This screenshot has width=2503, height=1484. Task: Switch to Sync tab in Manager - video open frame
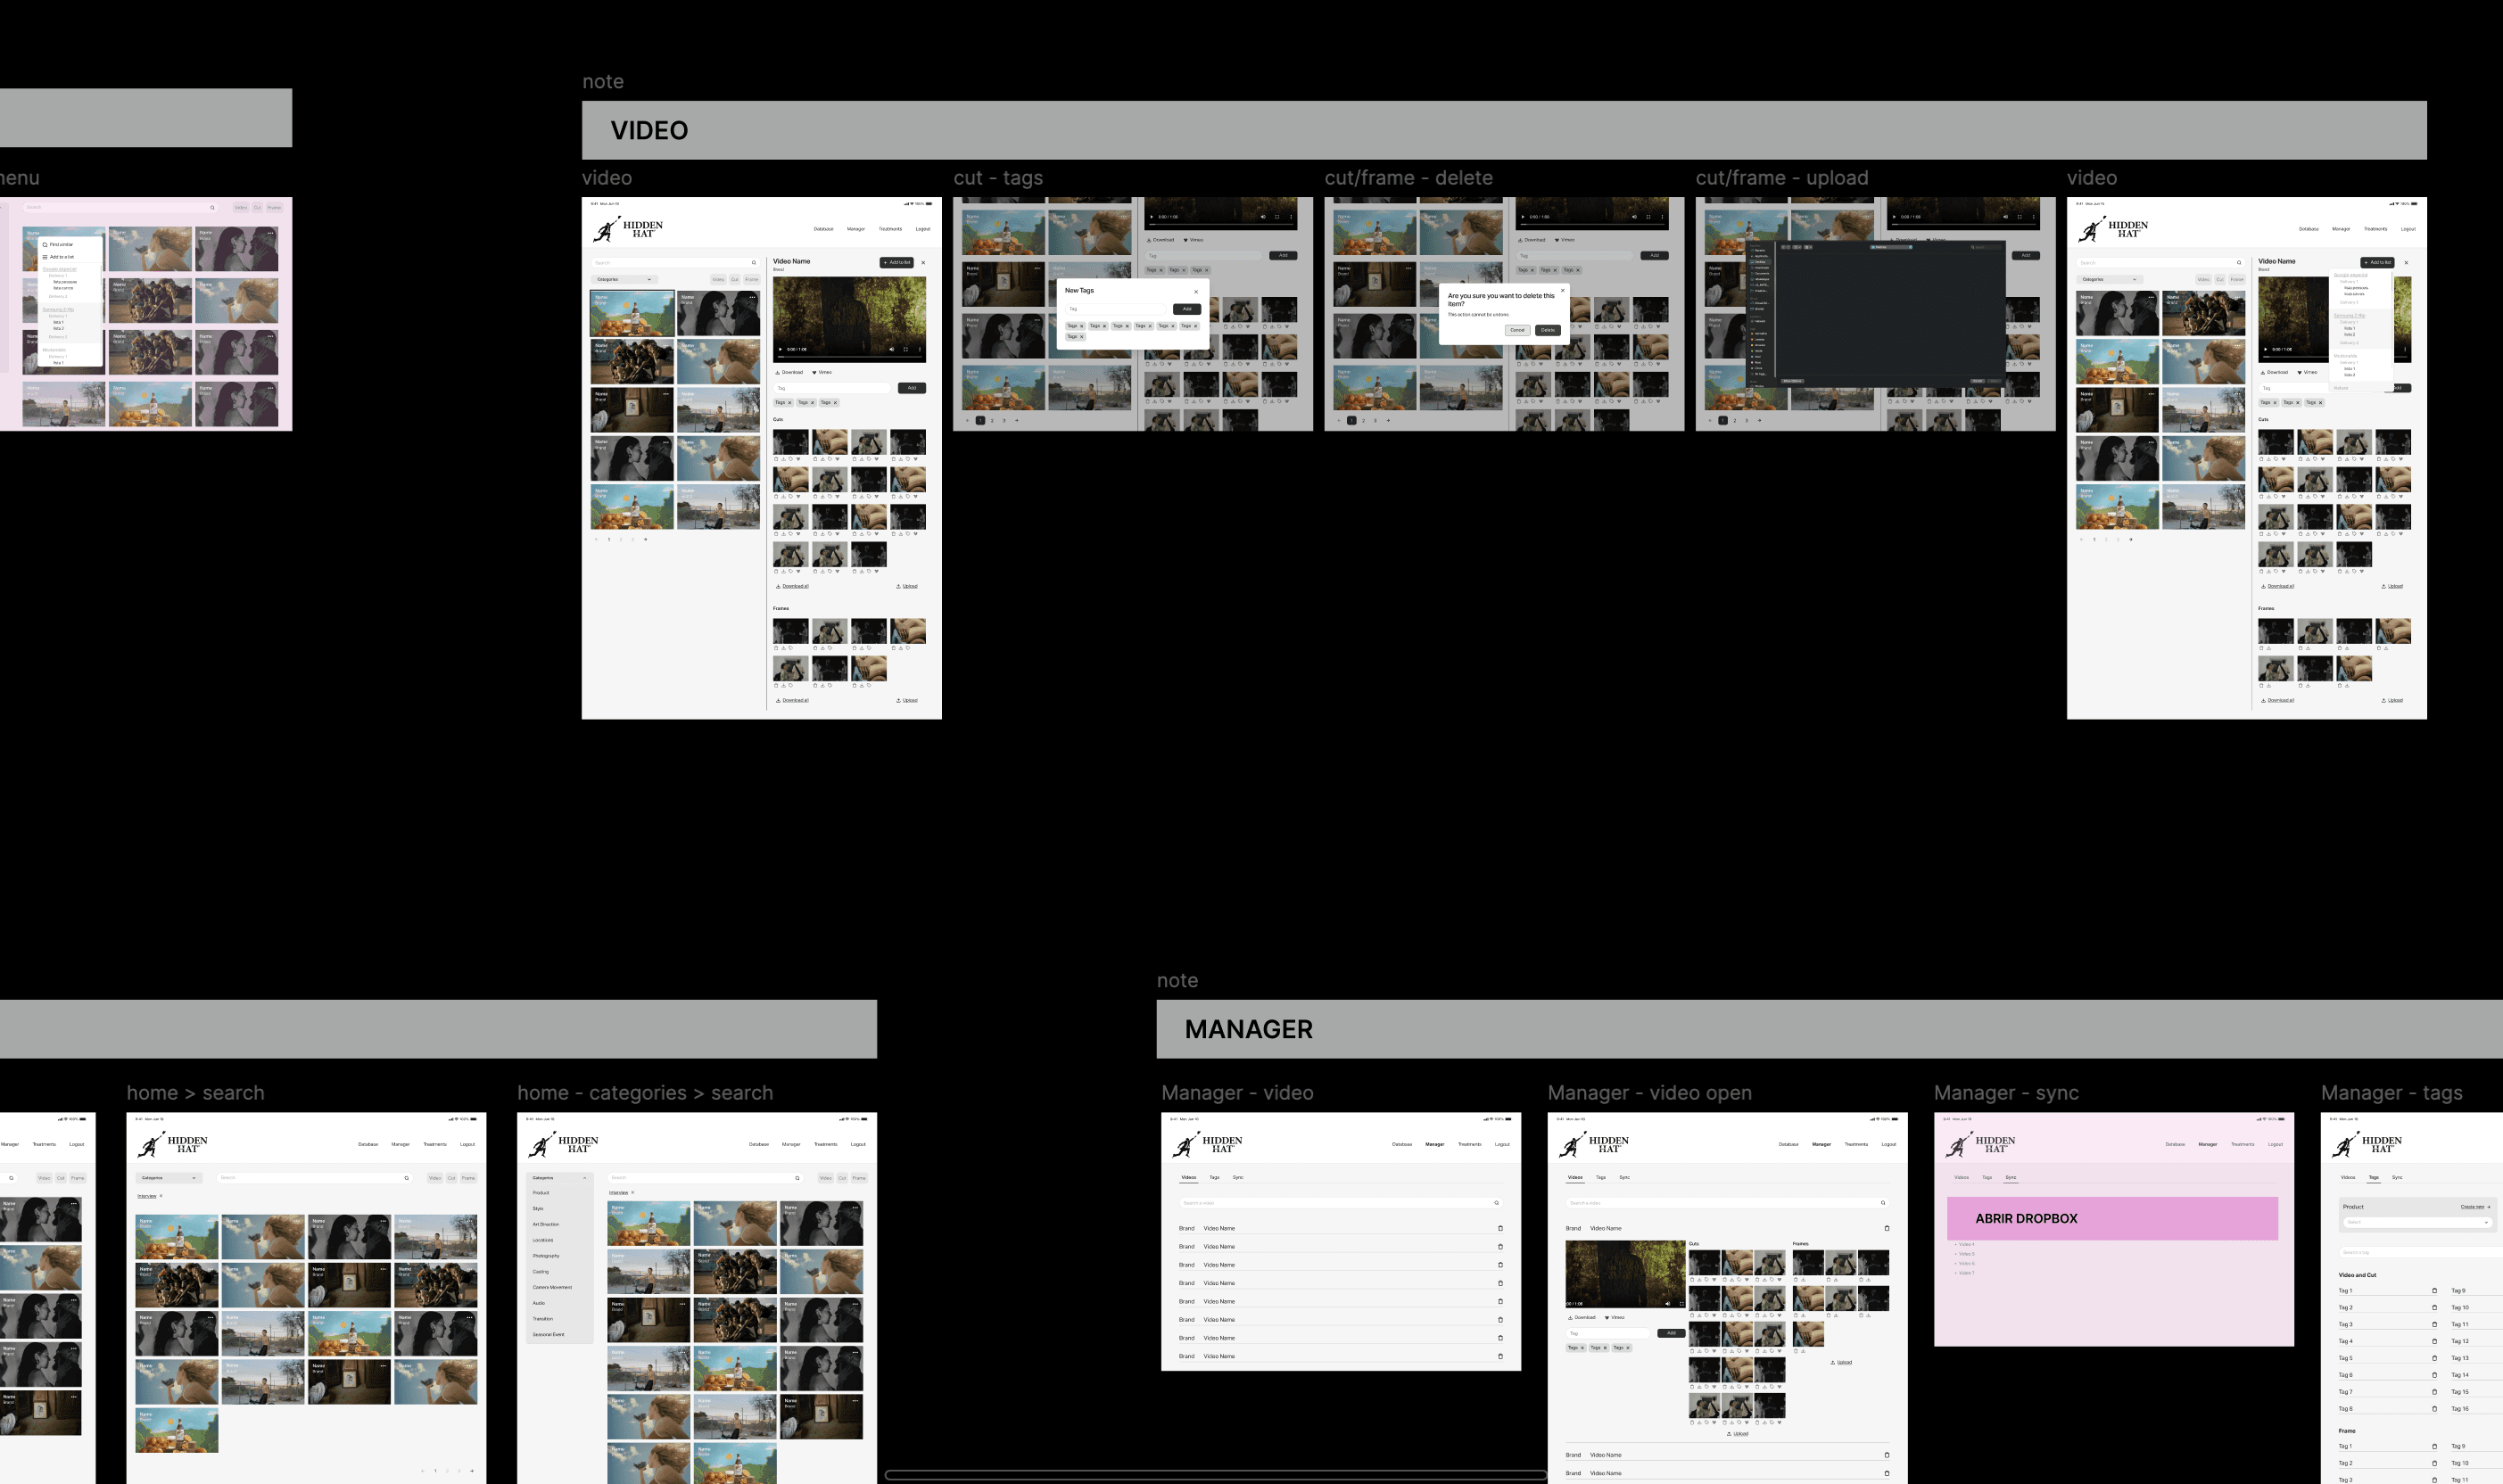1624,1177
